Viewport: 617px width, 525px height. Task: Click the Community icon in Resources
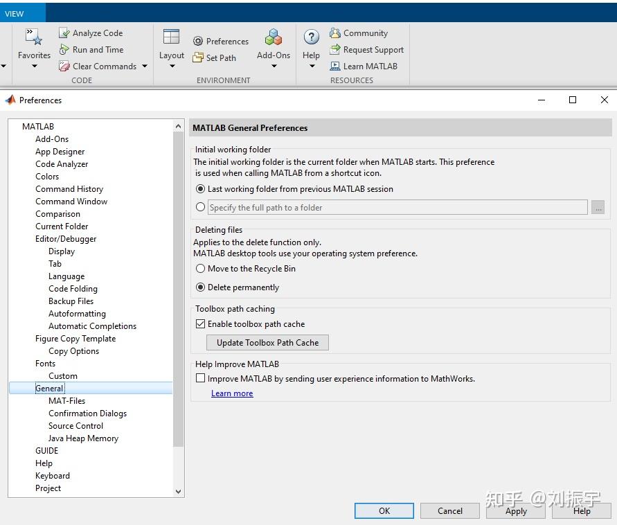[335, 33]
